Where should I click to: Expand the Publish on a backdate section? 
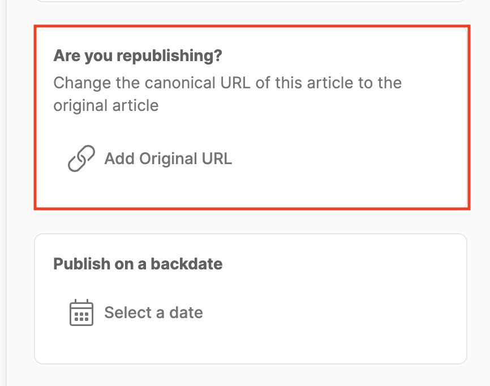click(137, 264)
